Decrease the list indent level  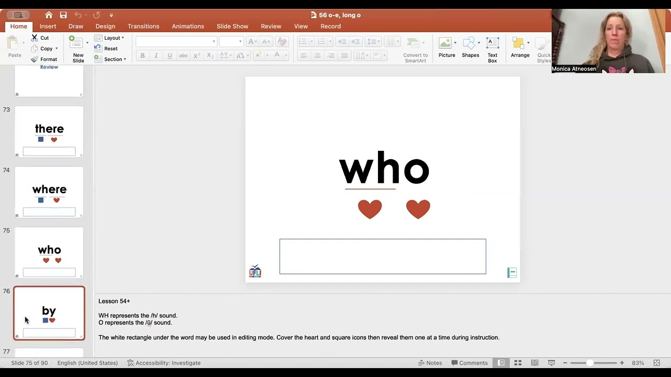(x=342, y=42)
